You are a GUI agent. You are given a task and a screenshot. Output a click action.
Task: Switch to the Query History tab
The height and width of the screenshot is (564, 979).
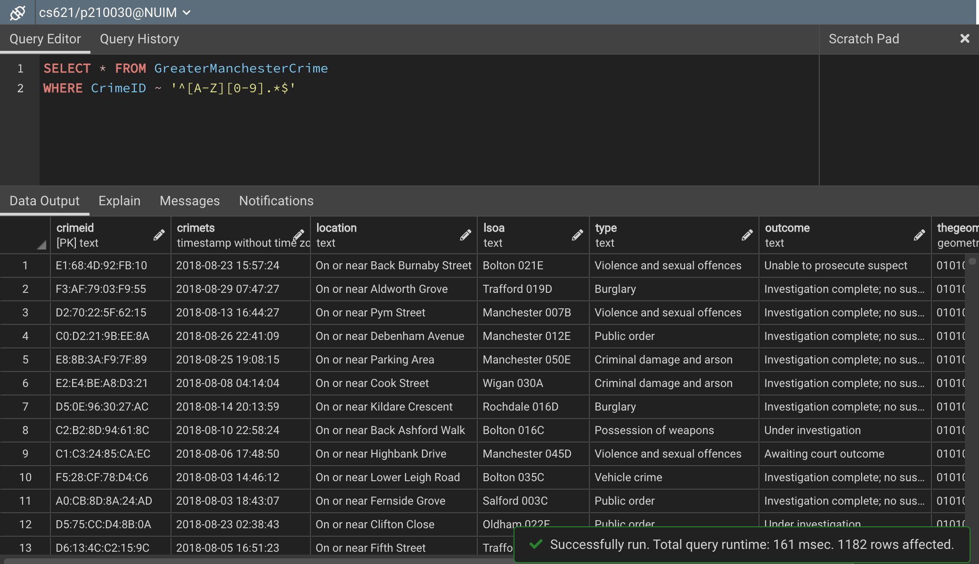pyautogui.click(x=139, y=39)
